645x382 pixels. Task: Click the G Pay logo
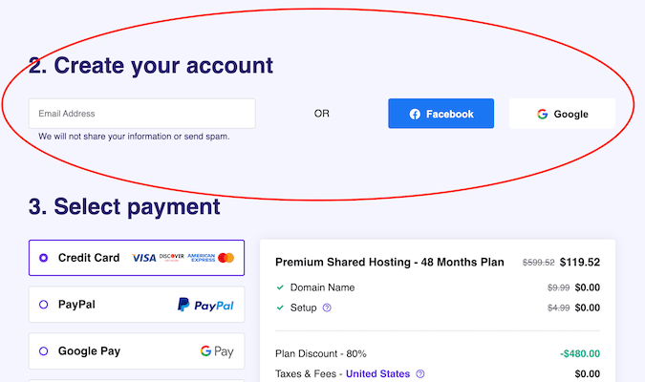coord(217,351)
